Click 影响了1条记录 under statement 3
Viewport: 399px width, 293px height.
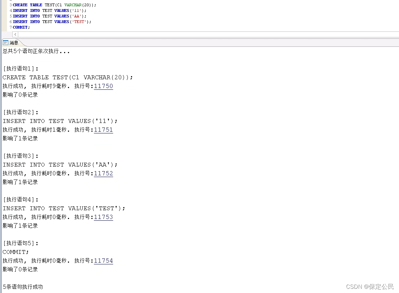20,182
